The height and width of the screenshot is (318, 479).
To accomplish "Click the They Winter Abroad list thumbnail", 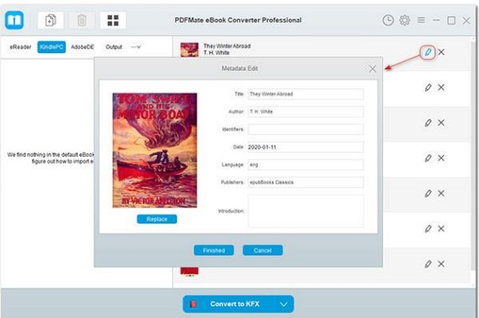I will 190,50.
